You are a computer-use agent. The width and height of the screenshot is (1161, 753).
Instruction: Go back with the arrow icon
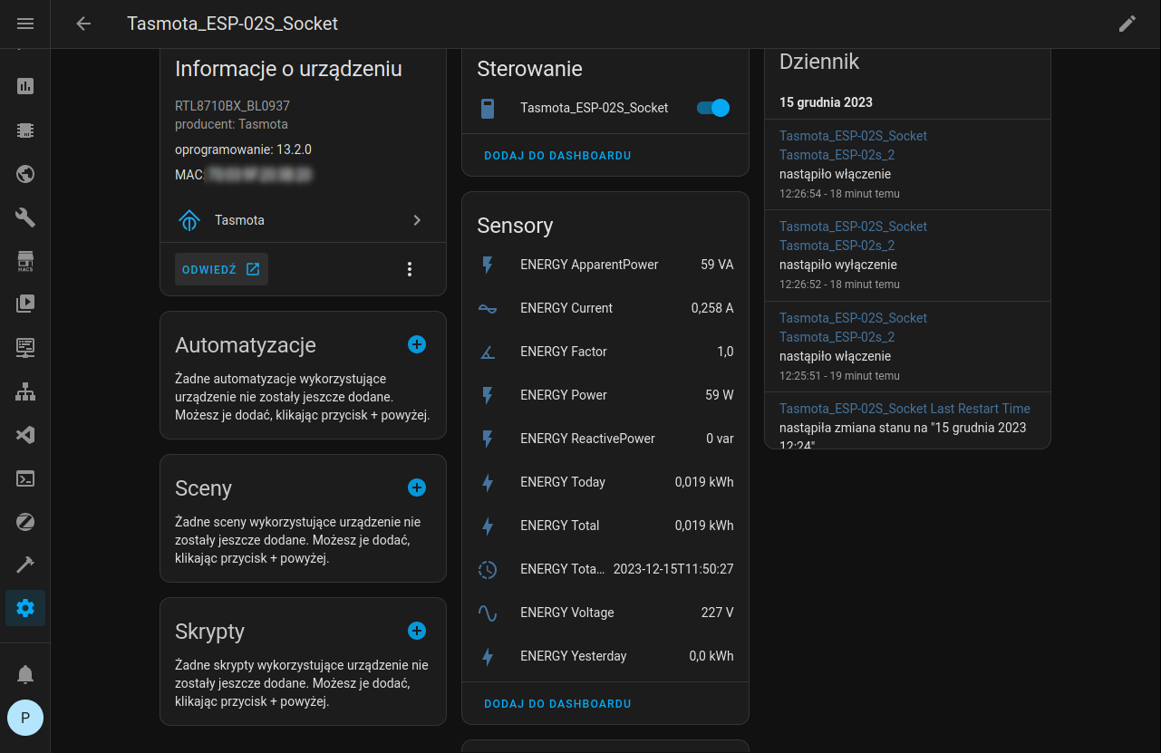(83, 24)
